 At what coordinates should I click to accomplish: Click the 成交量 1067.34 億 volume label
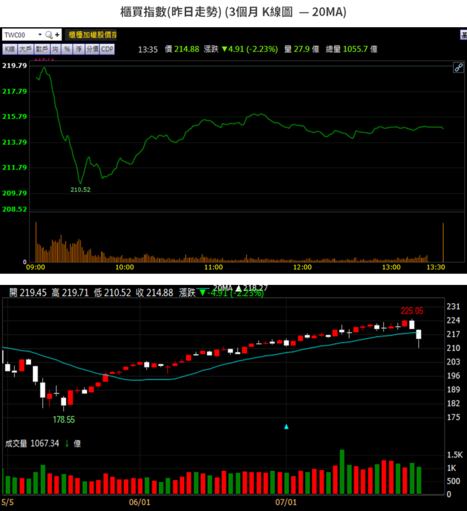pos(43,443)
